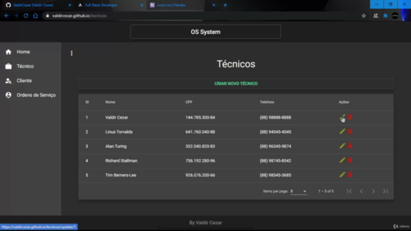Open Items per page dropdown

[298, 191]
